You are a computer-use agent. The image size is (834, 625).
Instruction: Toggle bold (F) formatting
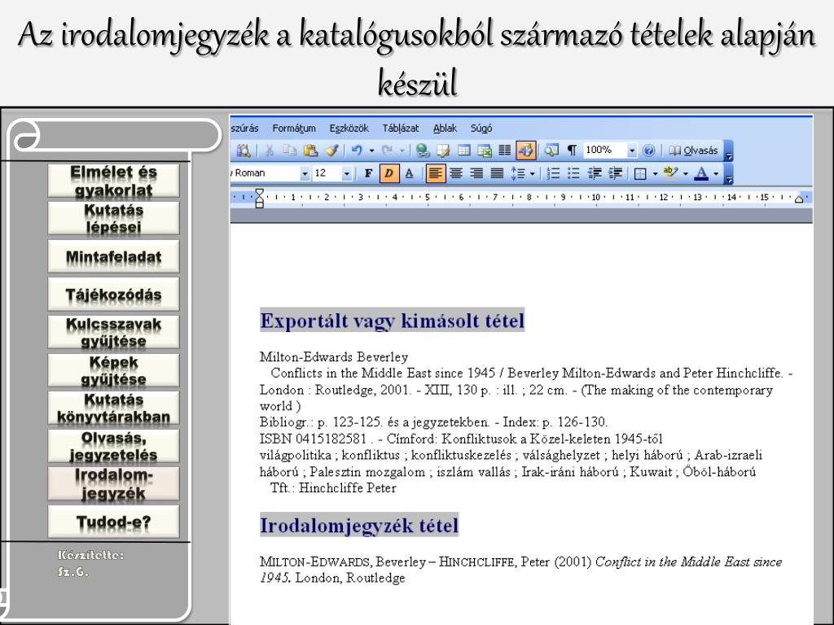[x=368, y=173]
